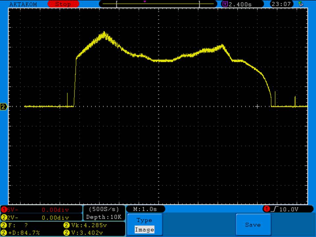Viewport: 316px width, 237px height.
Task: Click the 500S/s sample rate display
Action: 104,209
